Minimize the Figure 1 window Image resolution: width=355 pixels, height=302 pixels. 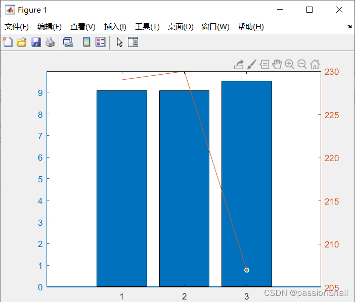pyautogui.click(x=280, y=10)
